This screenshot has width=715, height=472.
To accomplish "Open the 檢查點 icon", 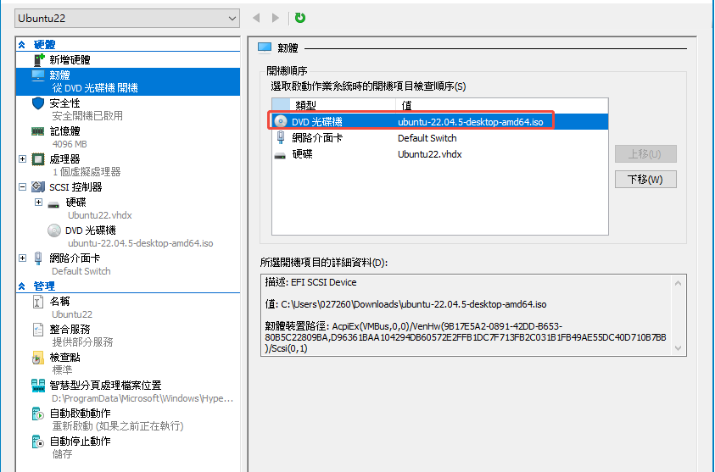I will tap(38, 358).
